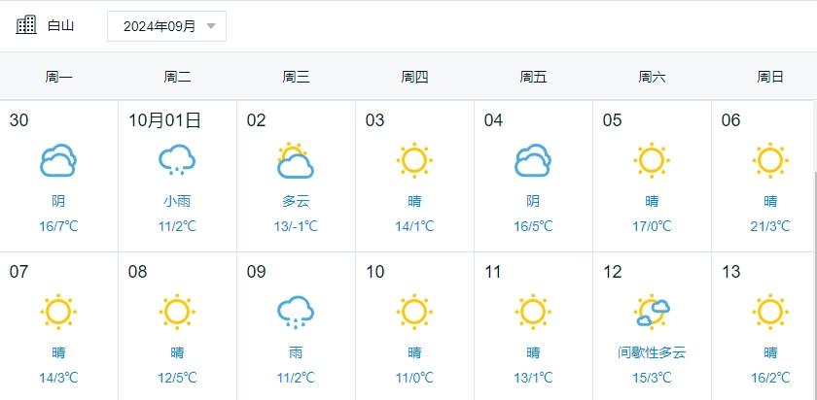Click the rain icon on day 09
817x400 pixels.
tap(295, 312)
